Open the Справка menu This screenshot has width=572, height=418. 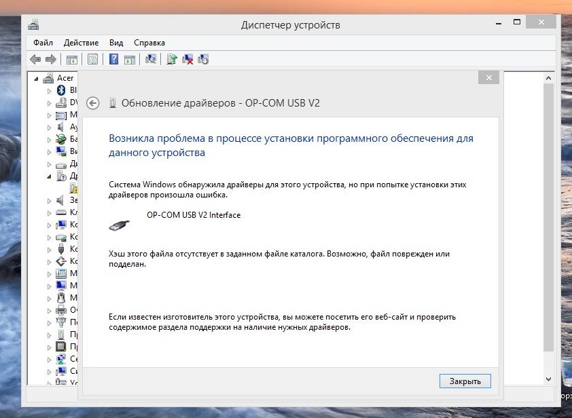pyautogui.click(x=149, y=43)
